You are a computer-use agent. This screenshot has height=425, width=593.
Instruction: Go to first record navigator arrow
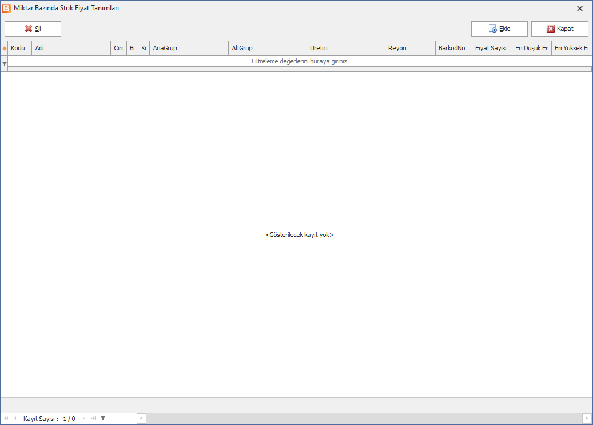[x=5, y=418]
